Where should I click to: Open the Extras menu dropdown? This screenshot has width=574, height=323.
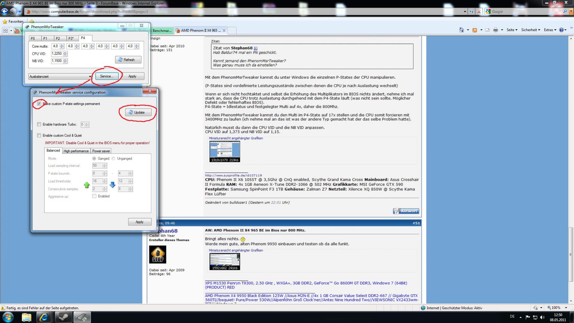tap(550, 30)
